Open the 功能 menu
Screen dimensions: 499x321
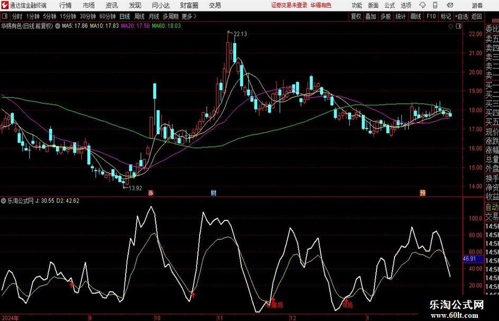click(x=357, y=5)
